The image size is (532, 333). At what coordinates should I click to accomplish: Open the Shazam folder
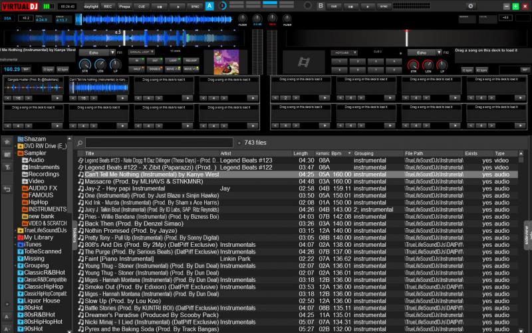35,139
